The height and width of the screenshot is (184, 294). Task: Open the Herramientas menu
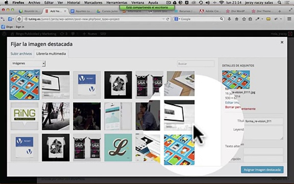(117, 3)
